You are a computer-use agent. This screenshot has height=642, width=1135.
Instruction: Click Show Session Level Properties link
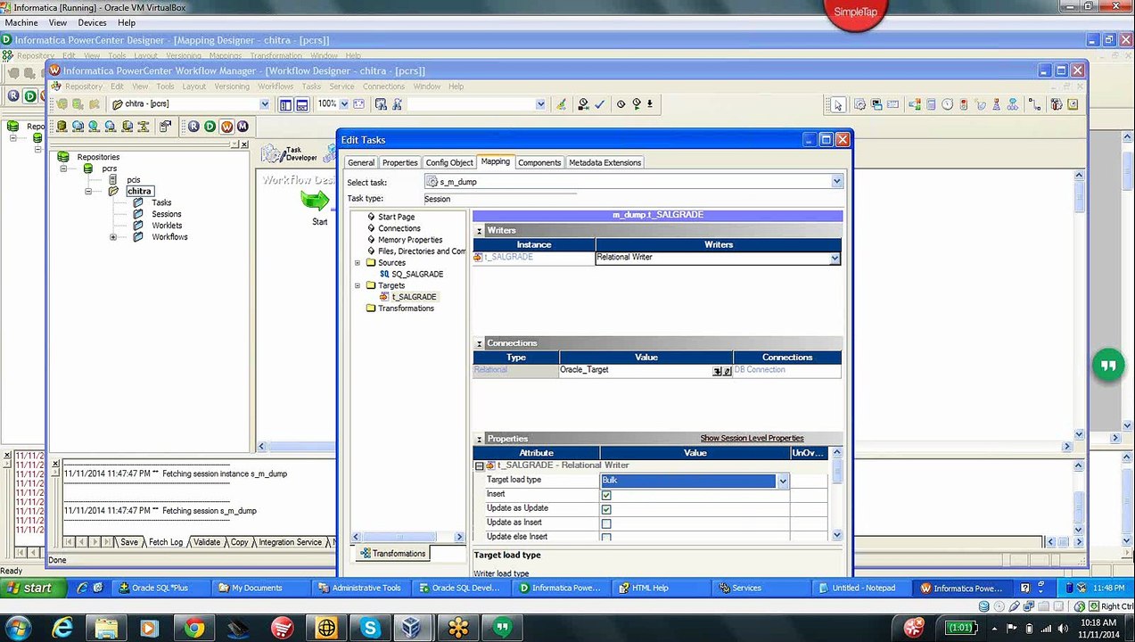tap(752, 439)
